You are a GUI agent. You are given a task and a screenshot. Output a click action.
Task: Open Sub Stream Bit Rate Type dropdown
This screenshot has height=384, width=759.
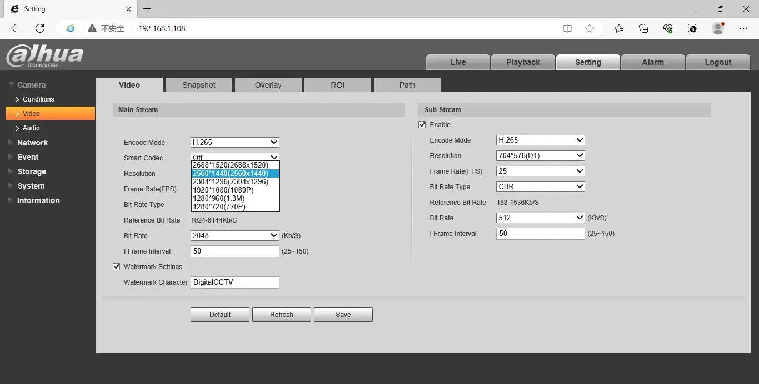(541, 187)
